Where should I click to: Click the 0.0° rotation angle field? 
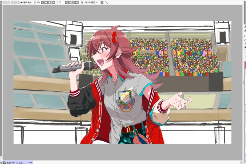pyautogui.click(x=60, y=2)
